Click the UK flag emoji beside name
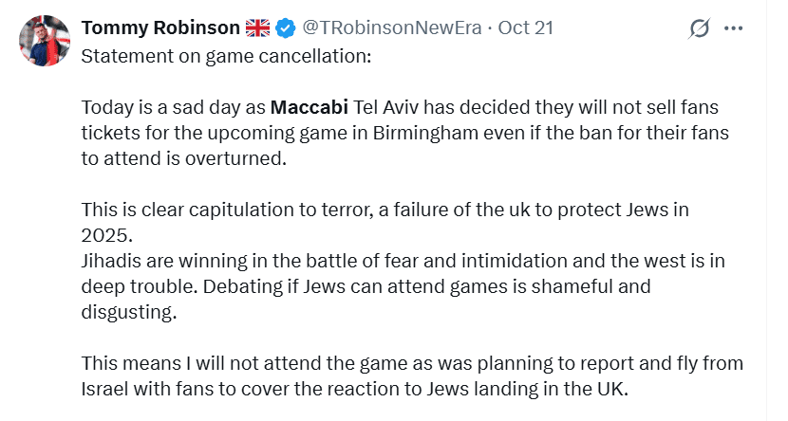Image resolution: width=788 pixels, height=421 pixels. [x=258, y=29]
